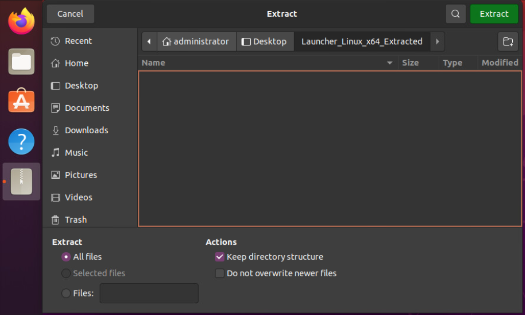Viewport: 525px width, 315px height.
Task: Enable Do not overwrite newer files
Action: 220,273
